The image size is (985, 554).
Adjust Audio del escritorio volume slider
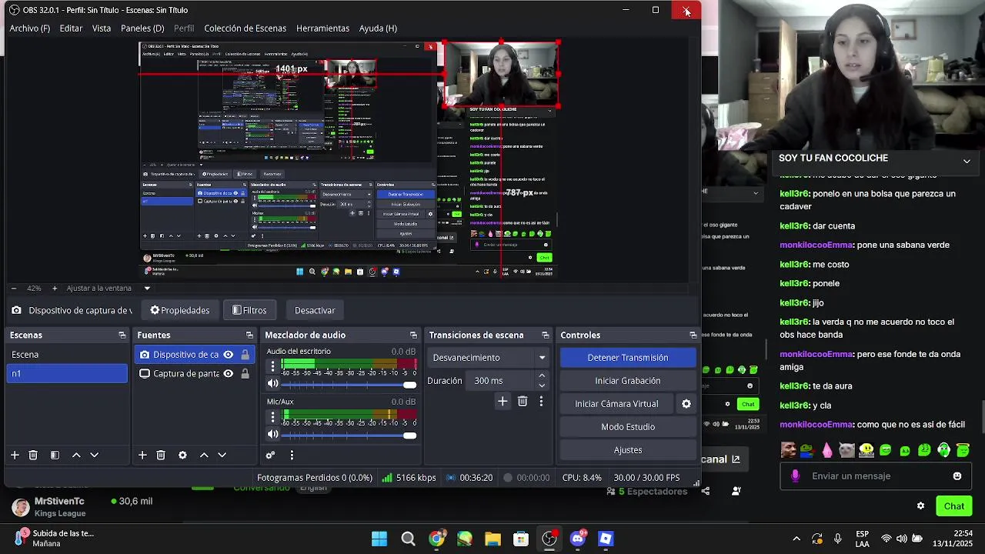349,385
